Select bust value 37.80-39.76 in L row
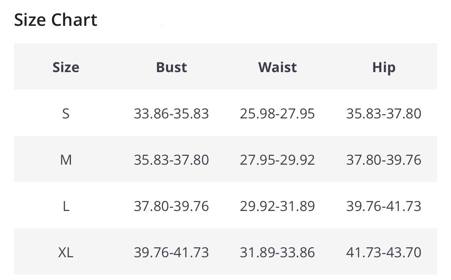The image size is (451, 280). click(x=172, y=206)
